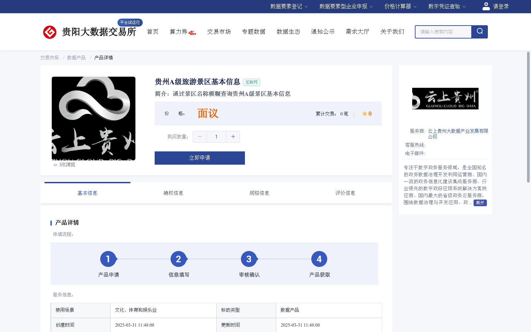This screenshot has width=531, height=332.
Task: Click the purchase quantity input field
Action: pyautogui.click(x=216, y=136)
